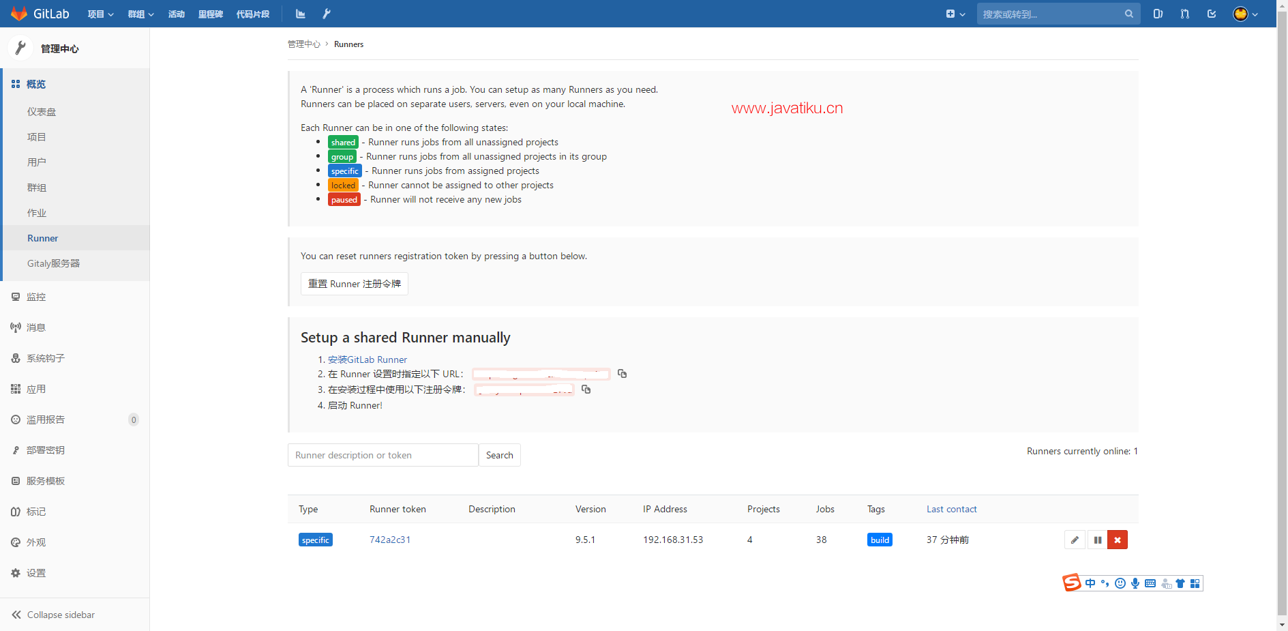Click the build tag label
Image resolution: width=1288 pixels, height=631 pixels.
point(880,540)
